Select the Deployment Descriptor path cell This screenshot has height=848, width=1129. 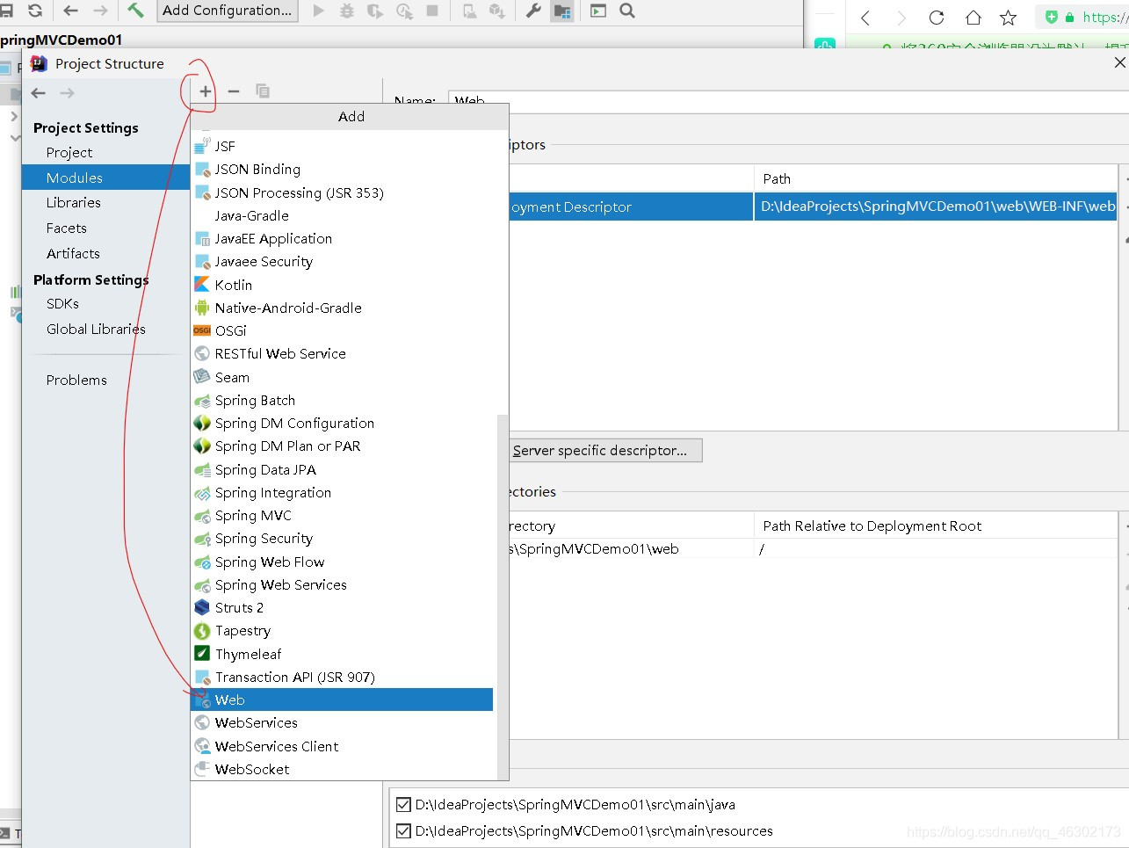click(936, 207)
